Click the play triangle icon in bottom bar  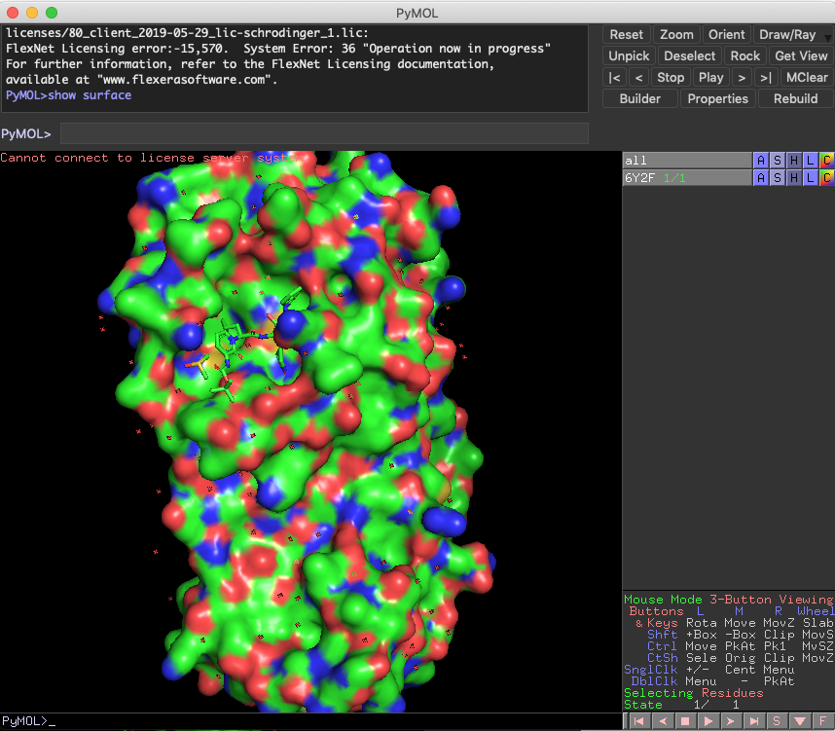click(708, 721)
